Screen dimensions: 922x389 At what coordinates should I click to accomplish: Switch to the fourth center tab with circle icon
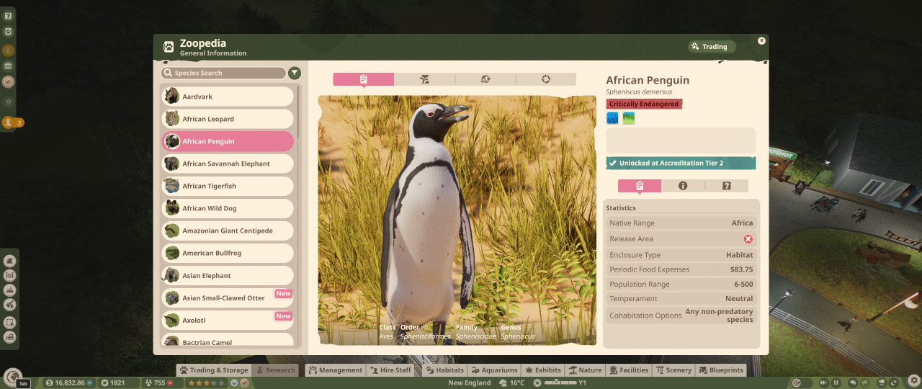coord(546,79)
